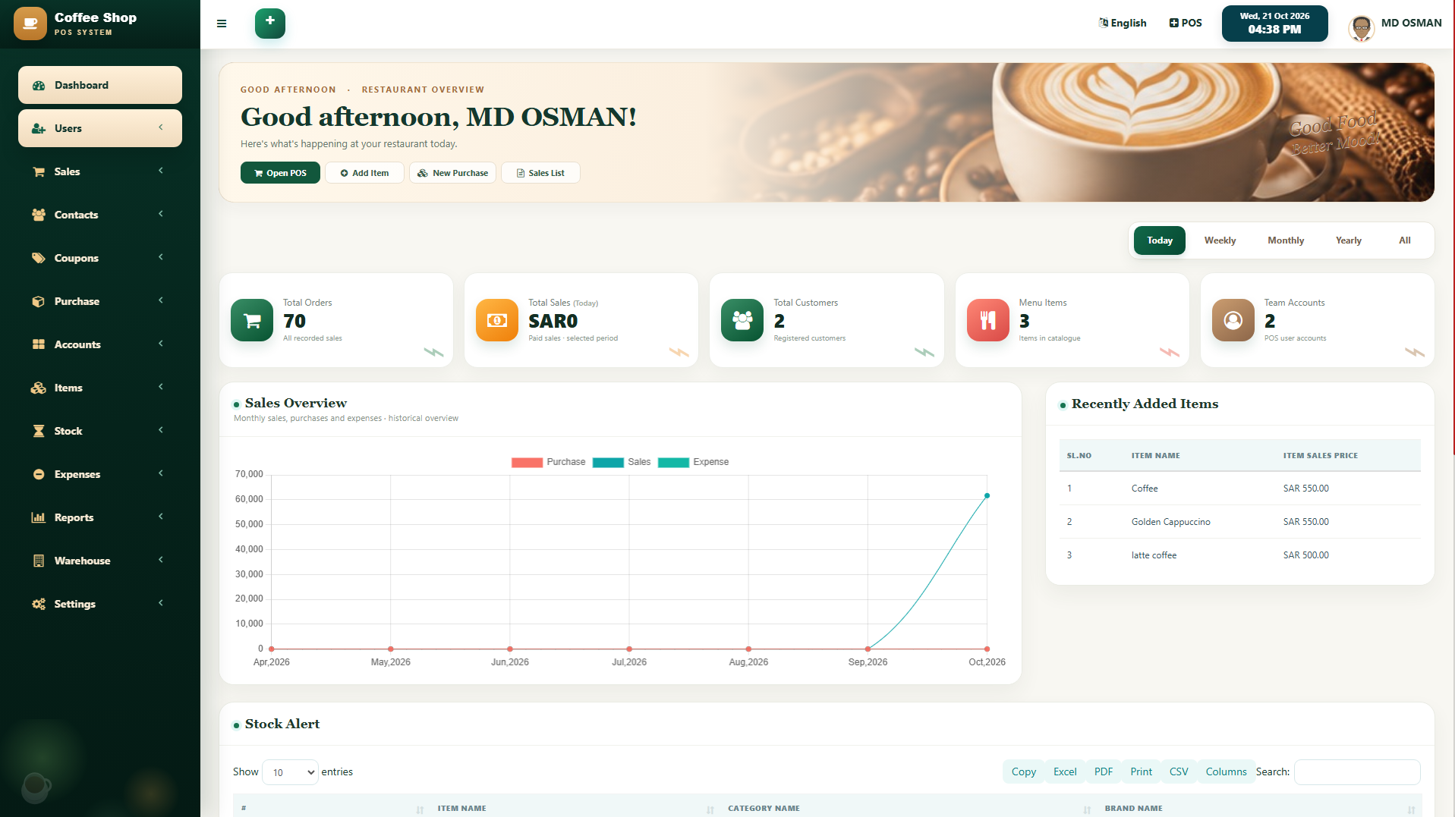
Task: Open the POS link in top bar
Action: (x=1185, y=23)
